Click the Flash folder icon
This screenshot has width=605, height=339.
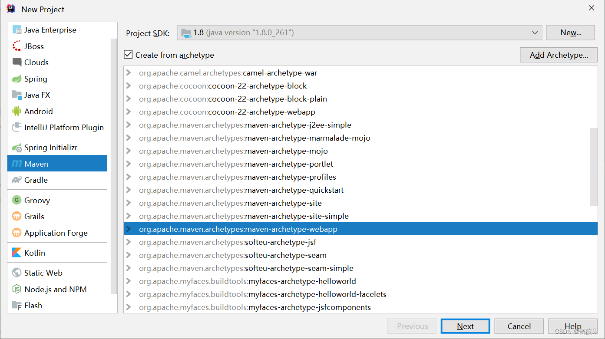point(17,305)
